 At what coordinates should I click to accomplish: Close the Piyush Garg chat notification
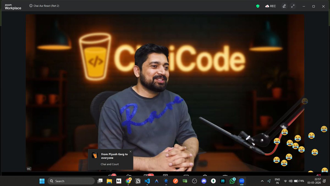[x=130, y=151]
